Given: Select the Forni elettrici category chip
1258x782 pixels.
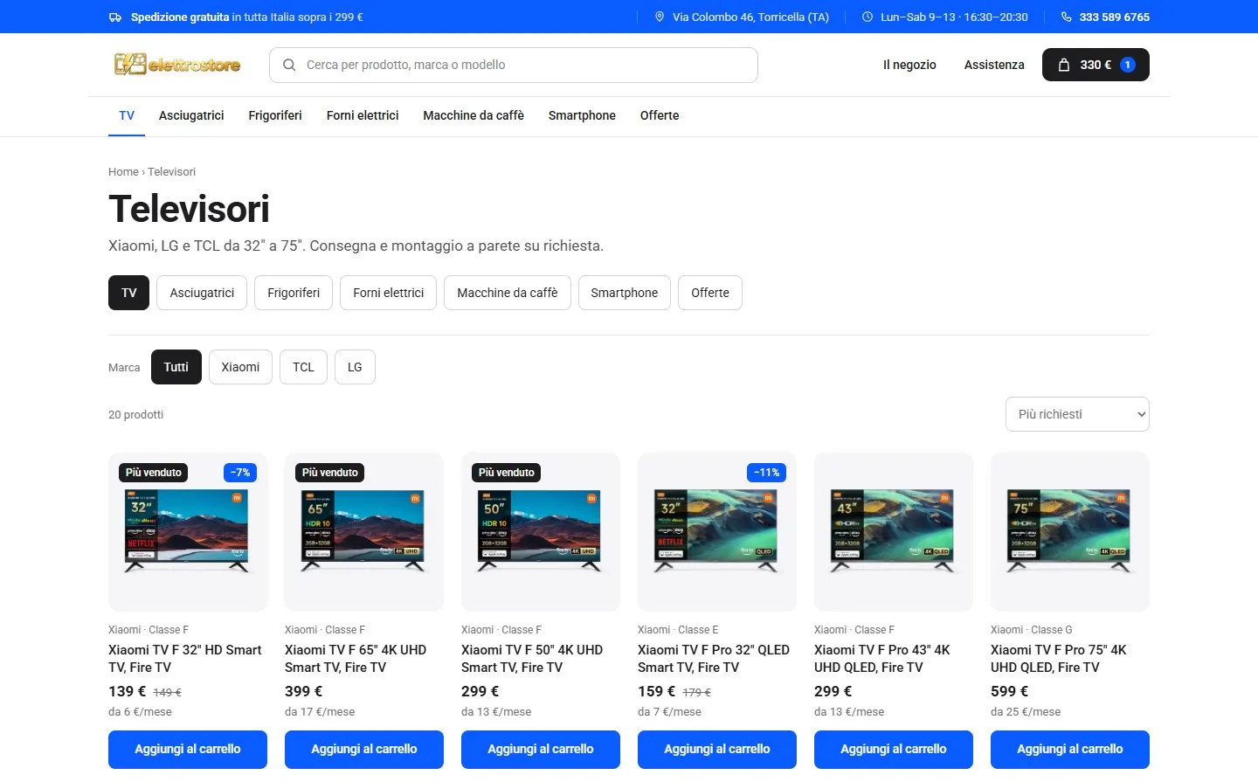Looking at the screenshot, I should coord(388,293).
